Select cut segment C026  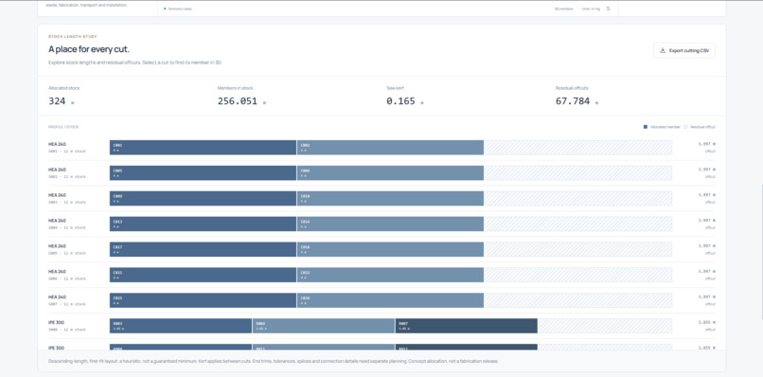pos(390,300)
